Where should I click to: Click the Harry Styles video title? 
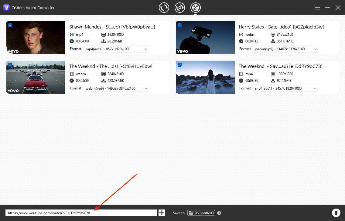pyautogui.click(x=281, y=27)
